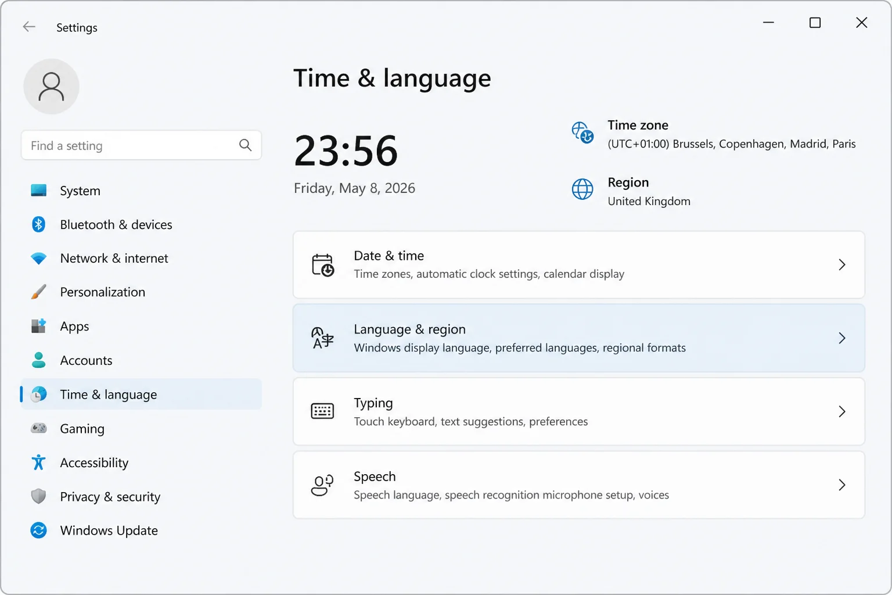Open System settings category

141,191
